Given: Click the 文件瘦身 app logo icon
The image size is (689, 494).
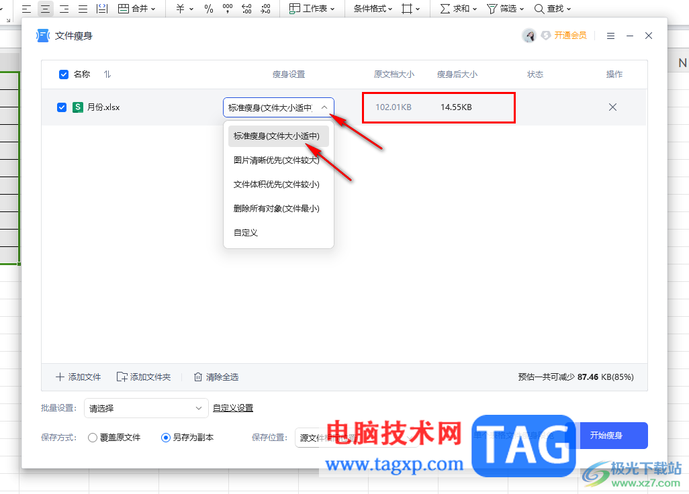Looking at the screenshot, I should tap(42, 36).
